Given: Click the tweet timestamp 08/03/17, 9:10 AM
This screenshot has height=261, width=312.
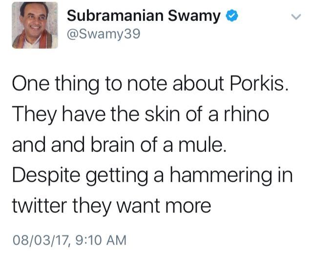Looking at the screenshot, I should coord(68,240).
